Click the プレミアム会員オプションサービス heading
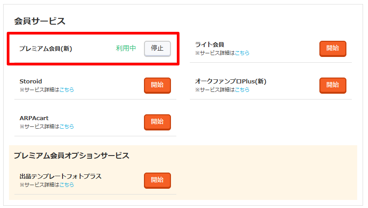368x208 pixels. (x=72, y=156)
